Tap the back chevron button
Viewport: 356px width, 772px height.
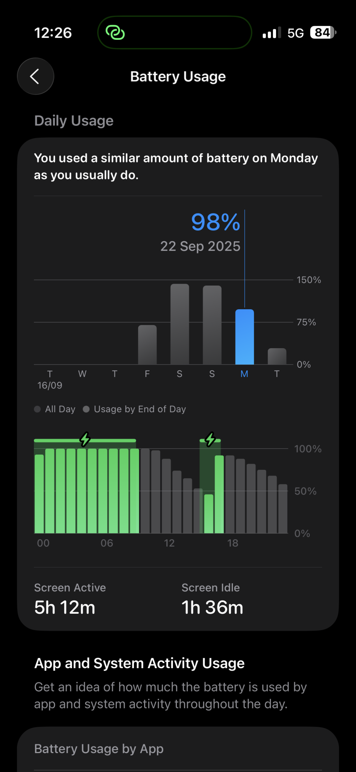pyautogui.click(x=36, y=76)
